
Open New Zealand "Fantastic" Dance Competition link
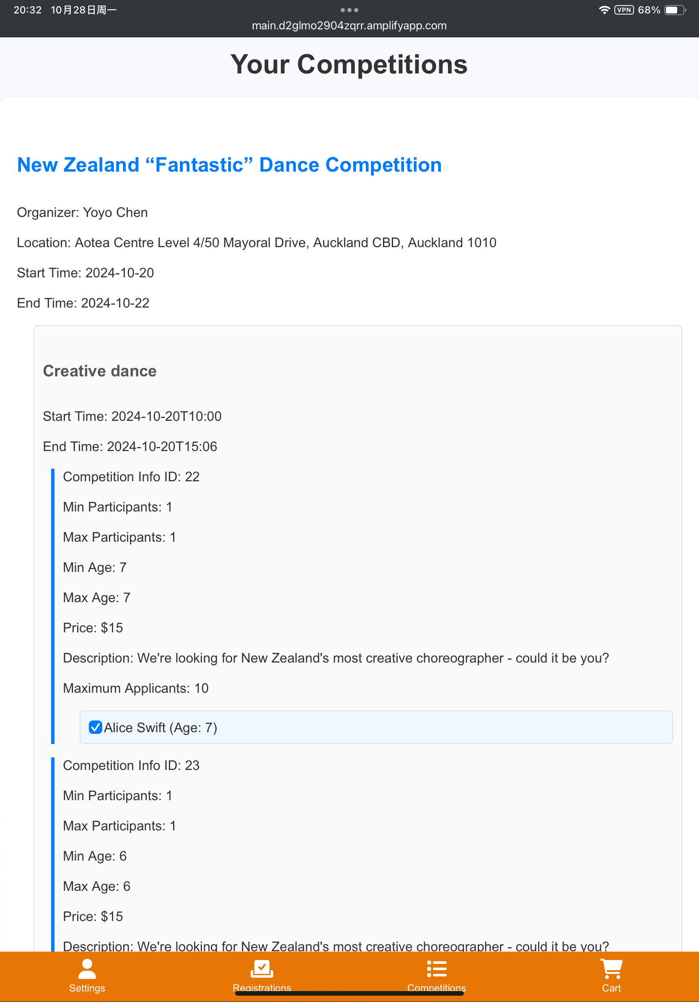pos(229,165)
